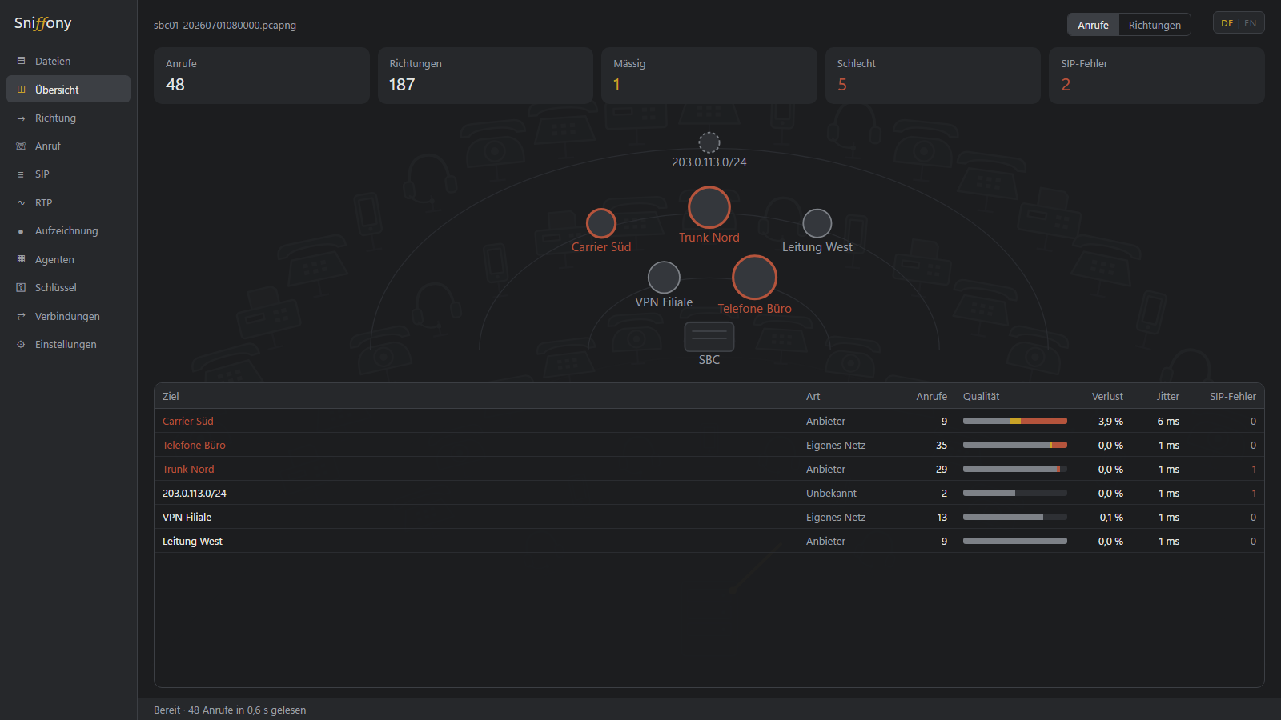
Task: Switch view to Richtungen toggle
Action: point(1155,25)
